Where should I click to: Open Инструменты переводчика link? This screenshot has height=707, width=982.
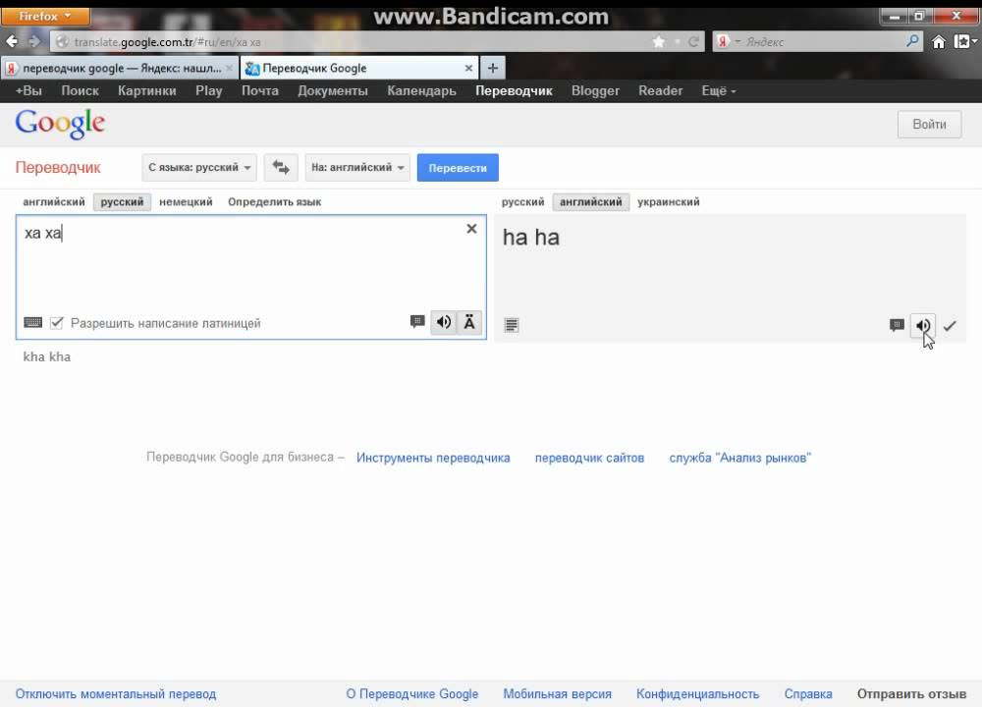[433, 458]
